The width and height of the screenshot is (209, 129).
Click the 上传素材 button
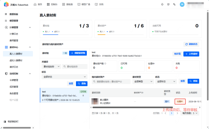coord(191,54)
